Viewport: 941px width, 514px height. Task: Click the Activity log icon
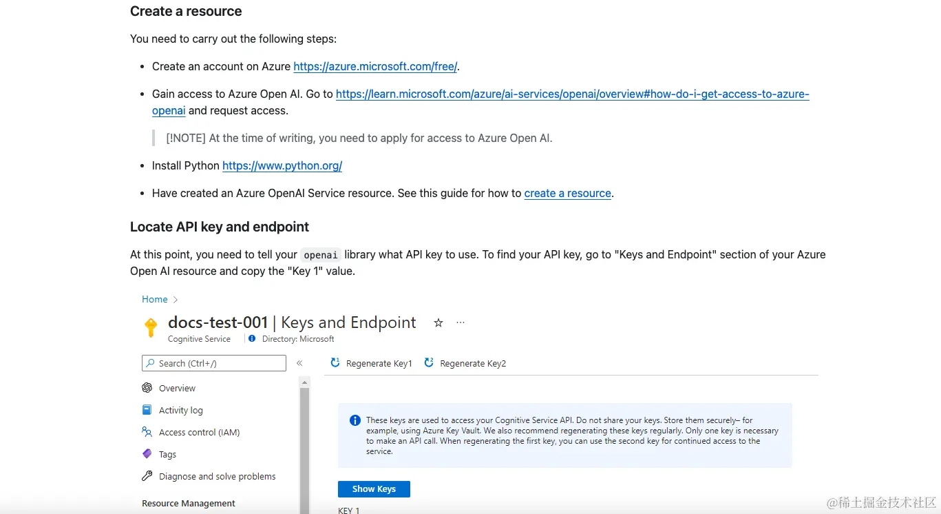[147, 410]
